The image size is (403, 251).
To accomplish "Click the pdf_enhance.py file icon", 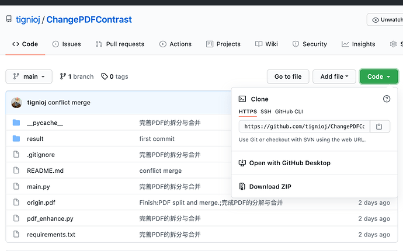I will point(16,218).
